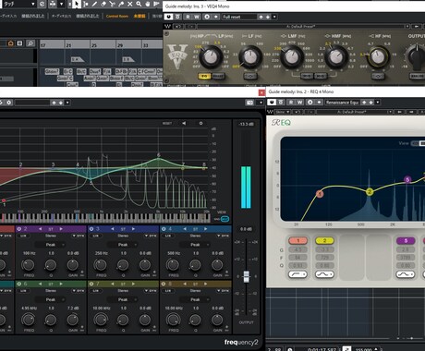
Task: Open REQ band 2 filter shape selector
Action: pyautogui.click(x=324, y=274)
